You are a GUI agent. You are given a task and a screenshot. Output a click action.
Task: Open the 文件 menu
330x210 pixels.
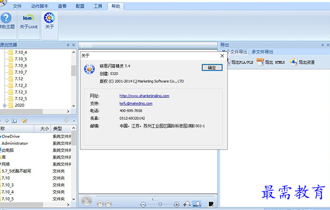pyautogui.click(x=17, y=6)
